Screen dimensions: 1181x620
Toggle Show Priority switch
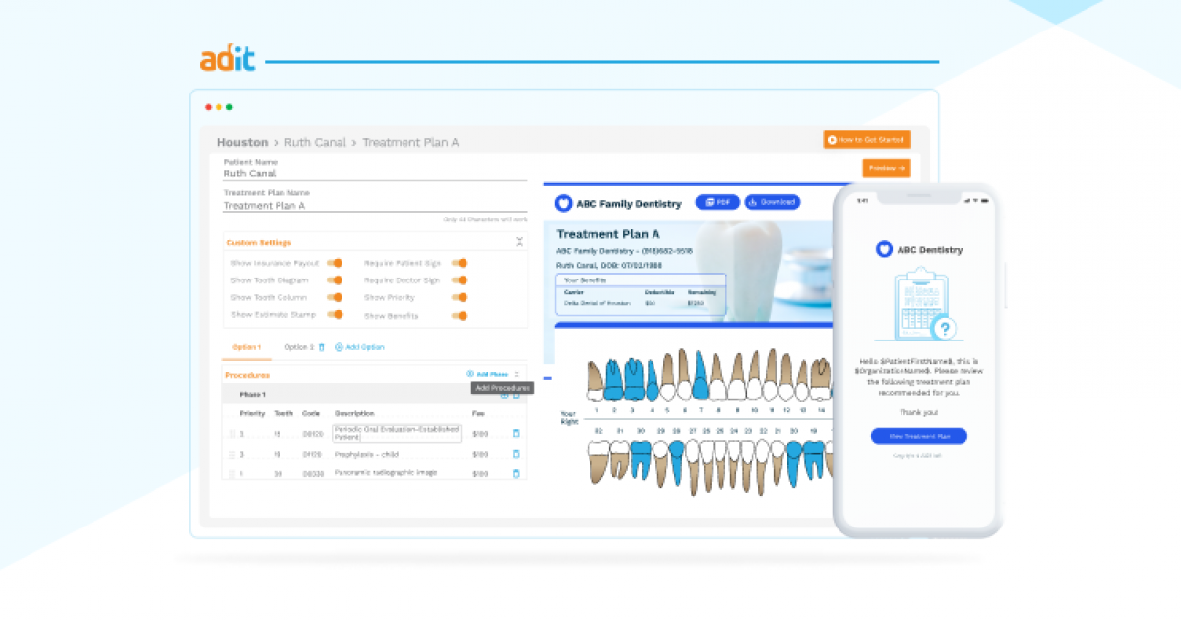click(460, 297)
